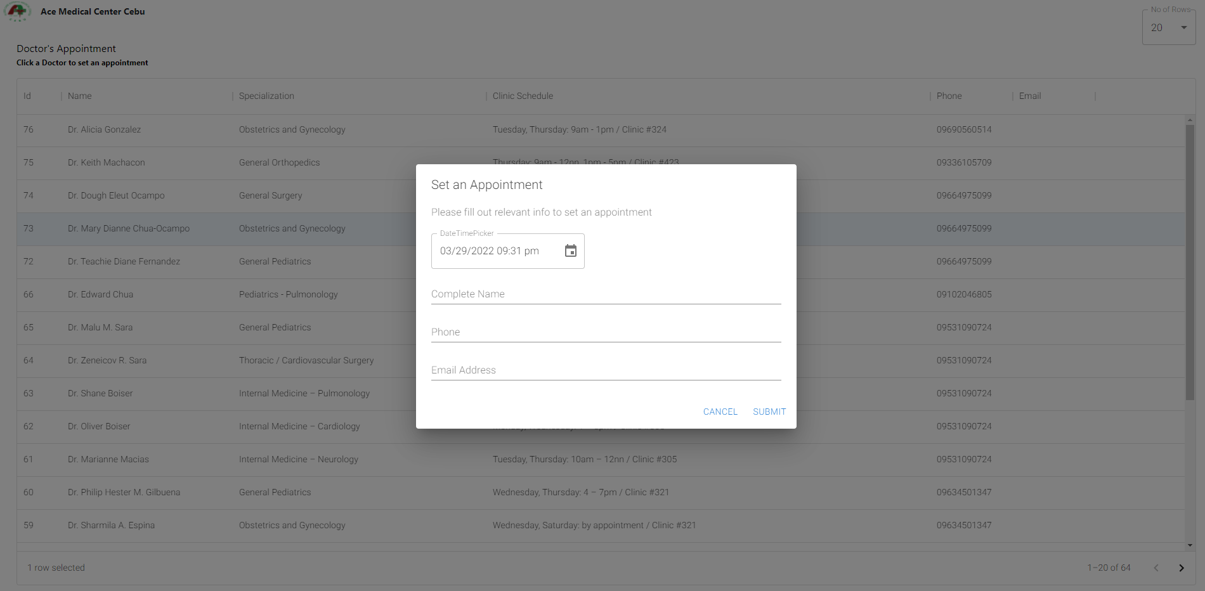Select Dr. Alicia Gonzalez row

coord(105,129)
